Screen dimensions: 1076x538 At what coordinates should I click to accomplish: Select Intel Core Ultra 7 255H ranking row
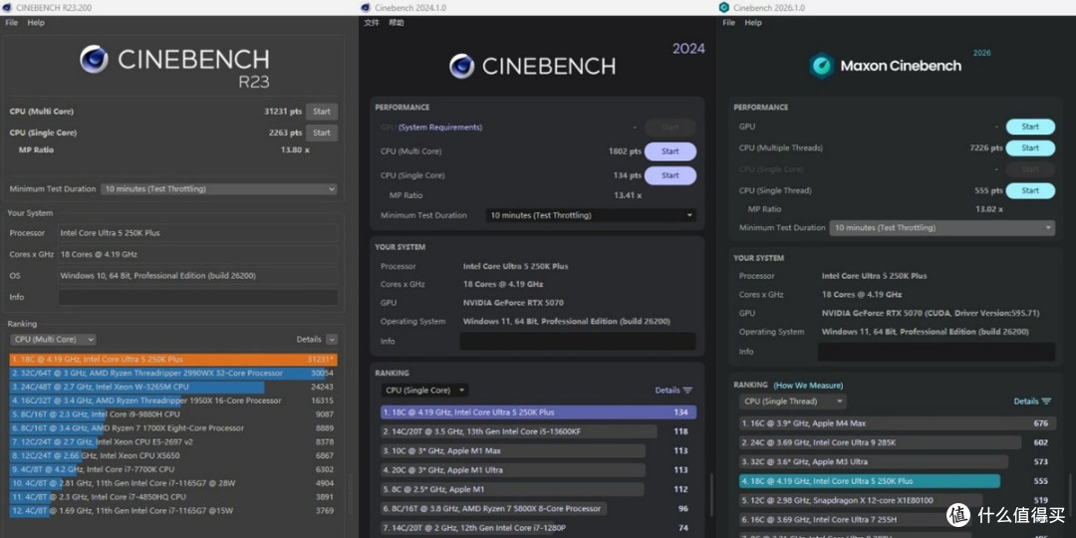(897, 519)
